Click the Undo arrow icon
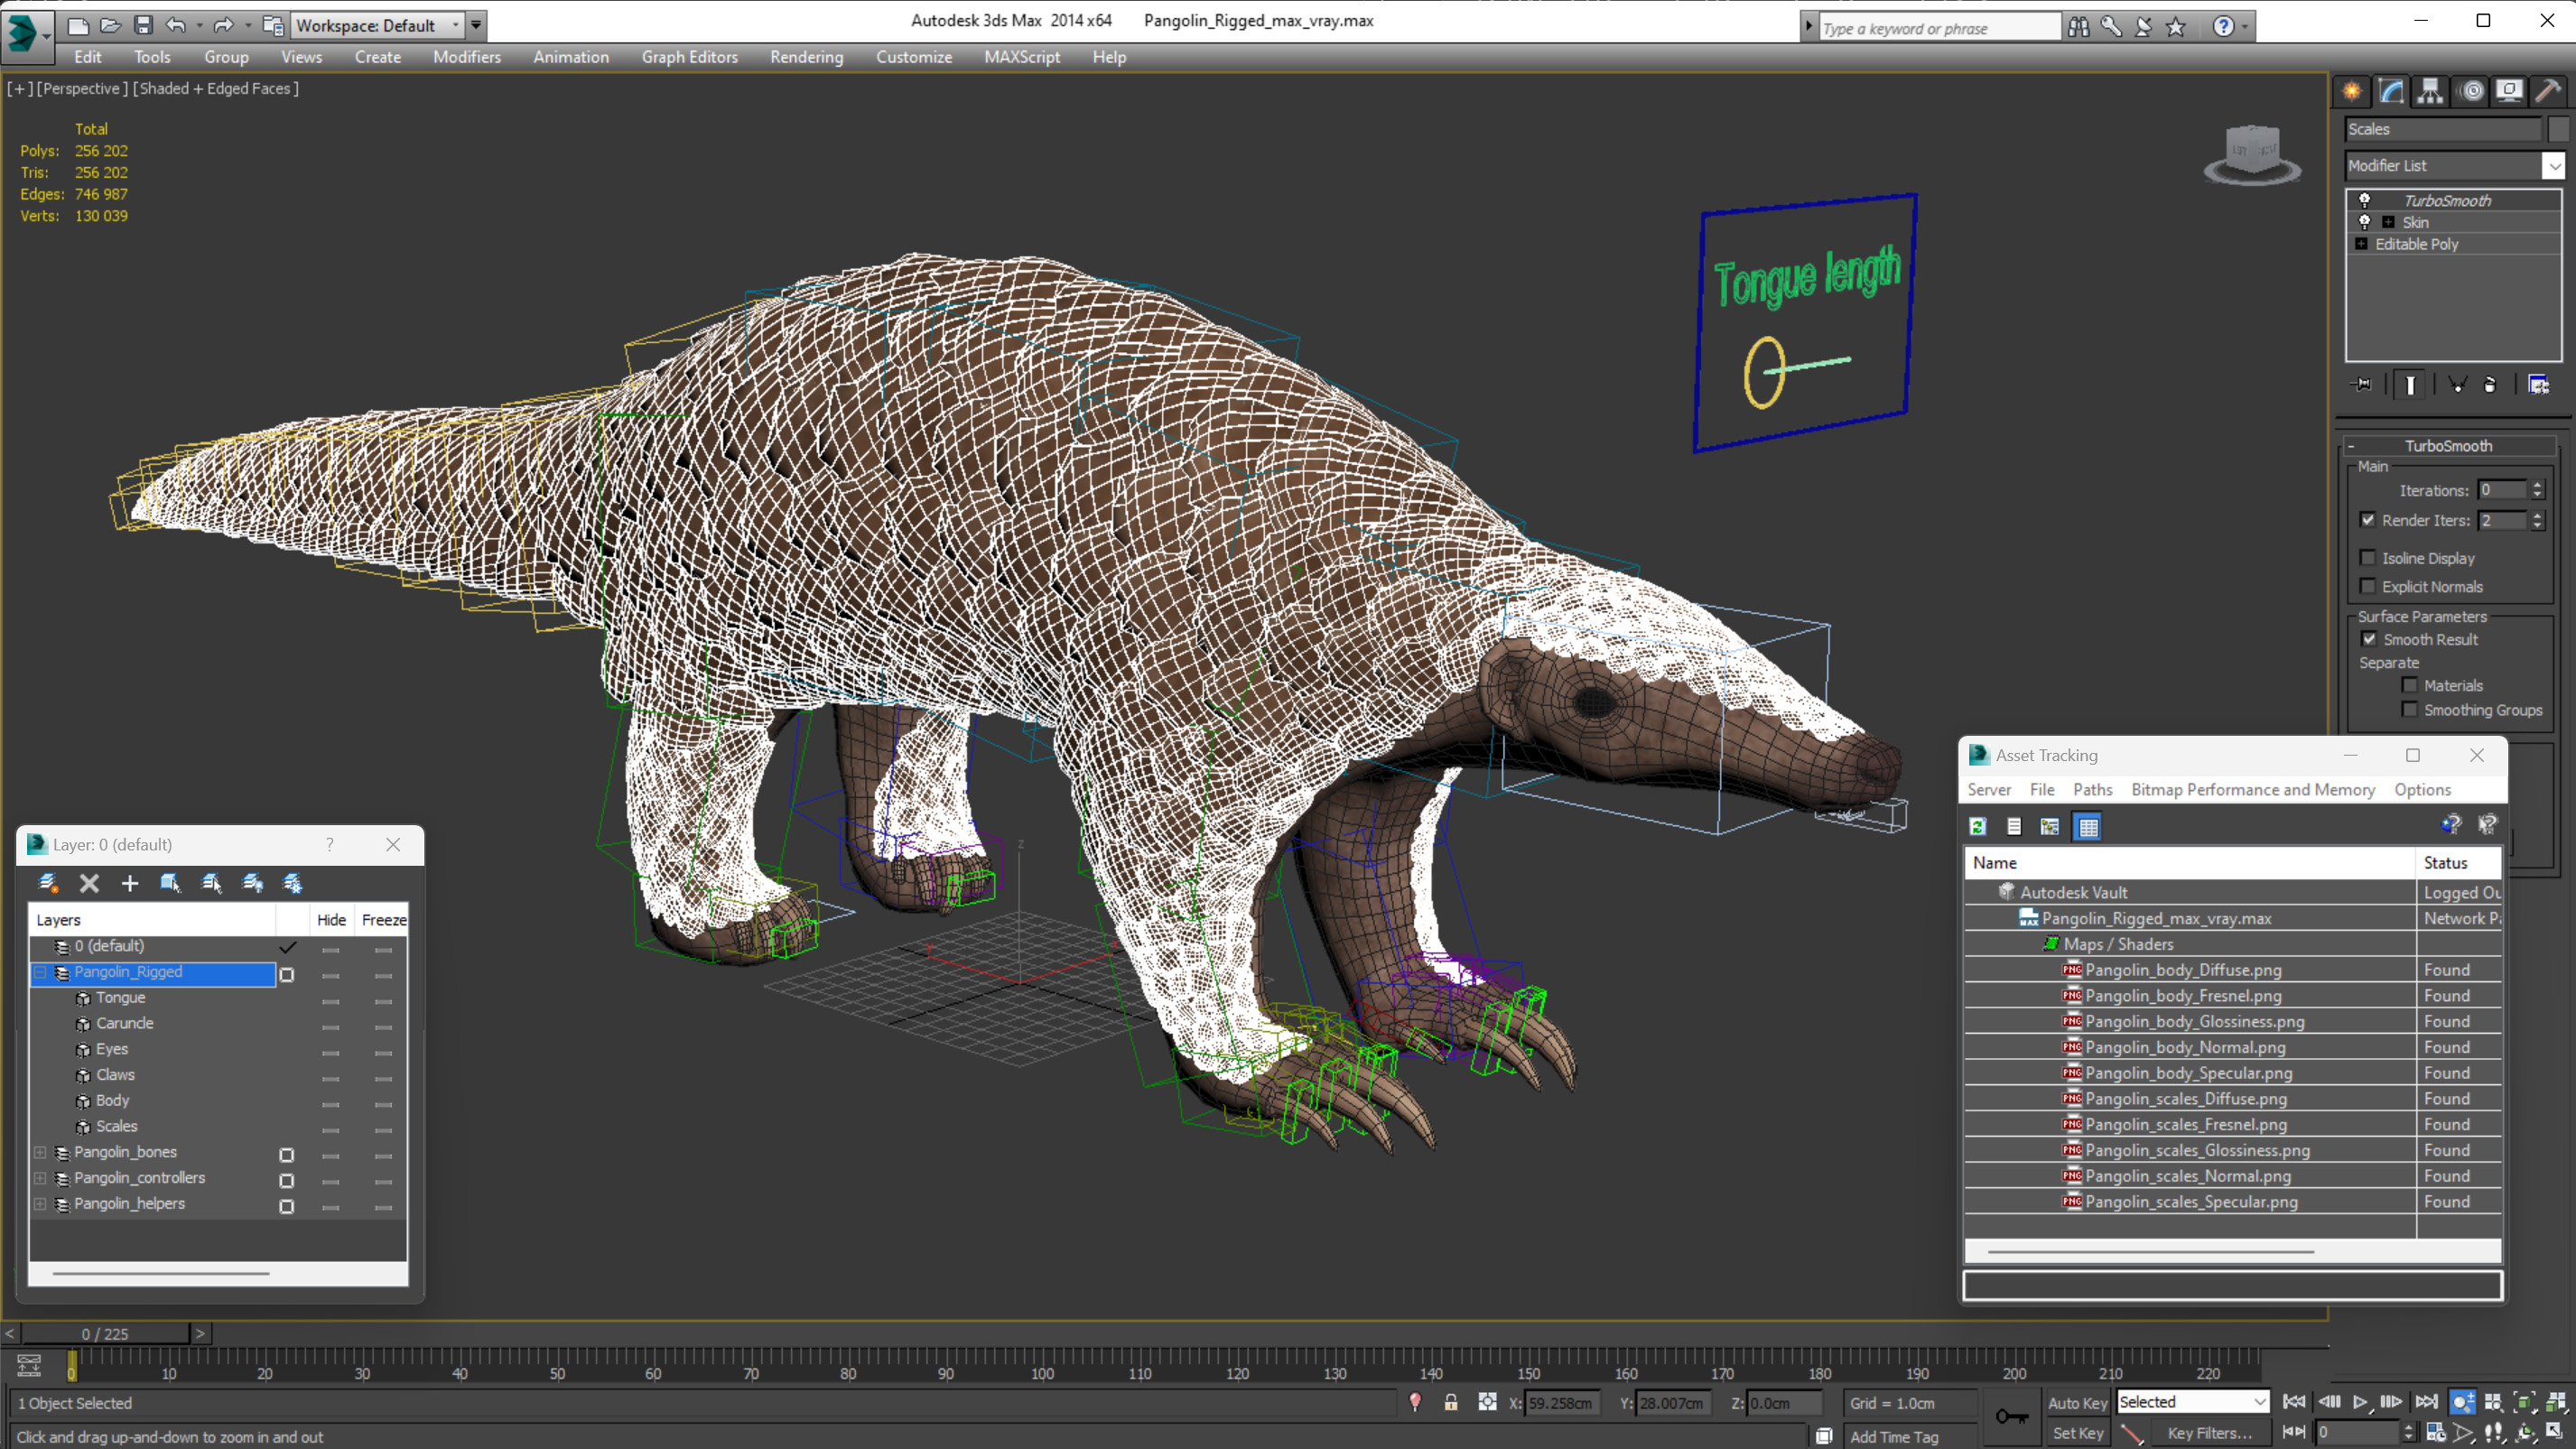 (x=176, y=26)
